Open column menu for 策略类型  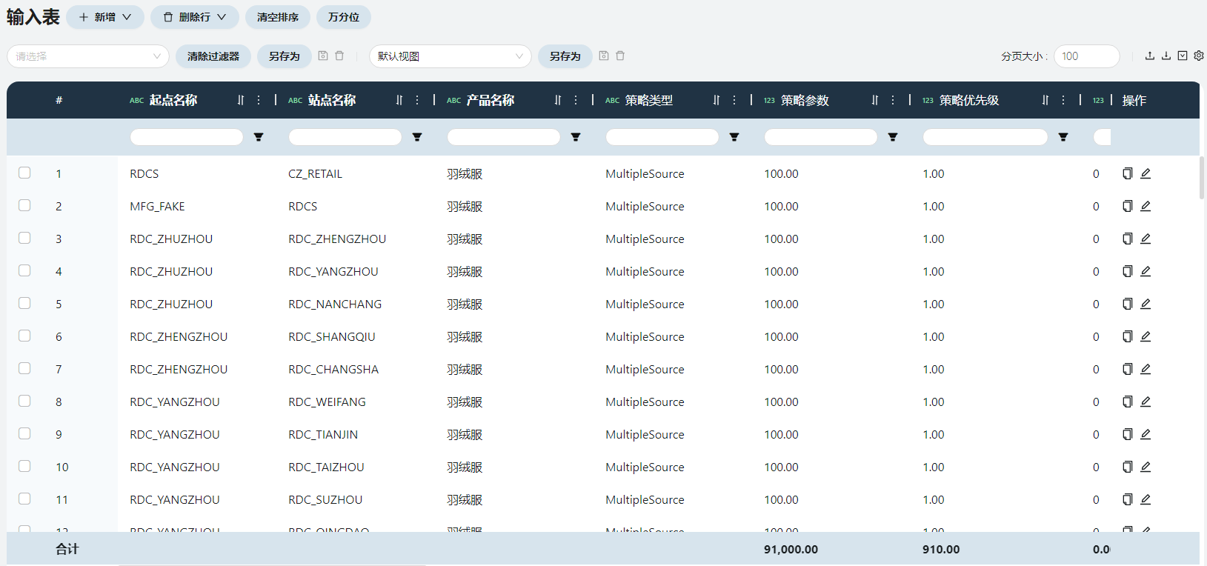[734, 100]
